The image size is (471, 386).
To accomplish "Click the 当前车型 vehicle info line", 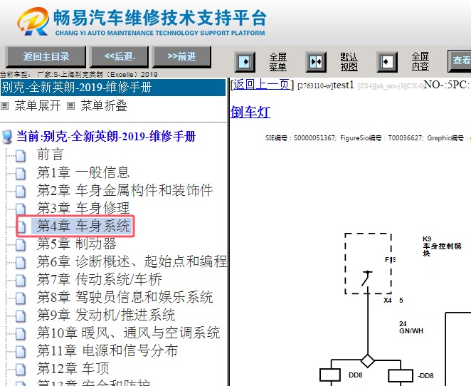I will 79,74.
